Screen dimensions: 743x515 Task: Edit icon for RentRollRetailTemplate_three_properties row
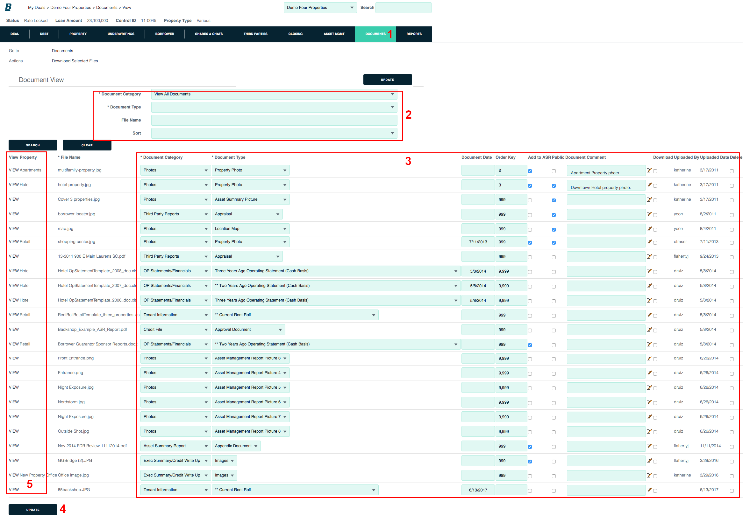click(649, 315)
